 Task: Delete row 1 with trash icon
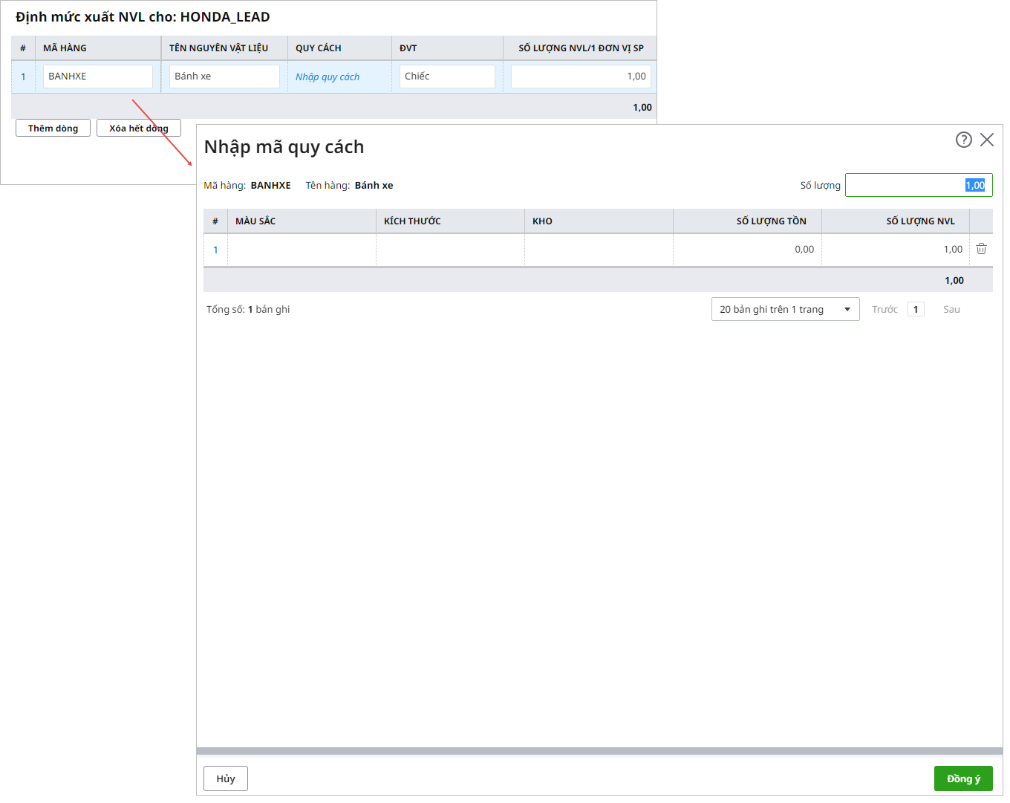981,250
